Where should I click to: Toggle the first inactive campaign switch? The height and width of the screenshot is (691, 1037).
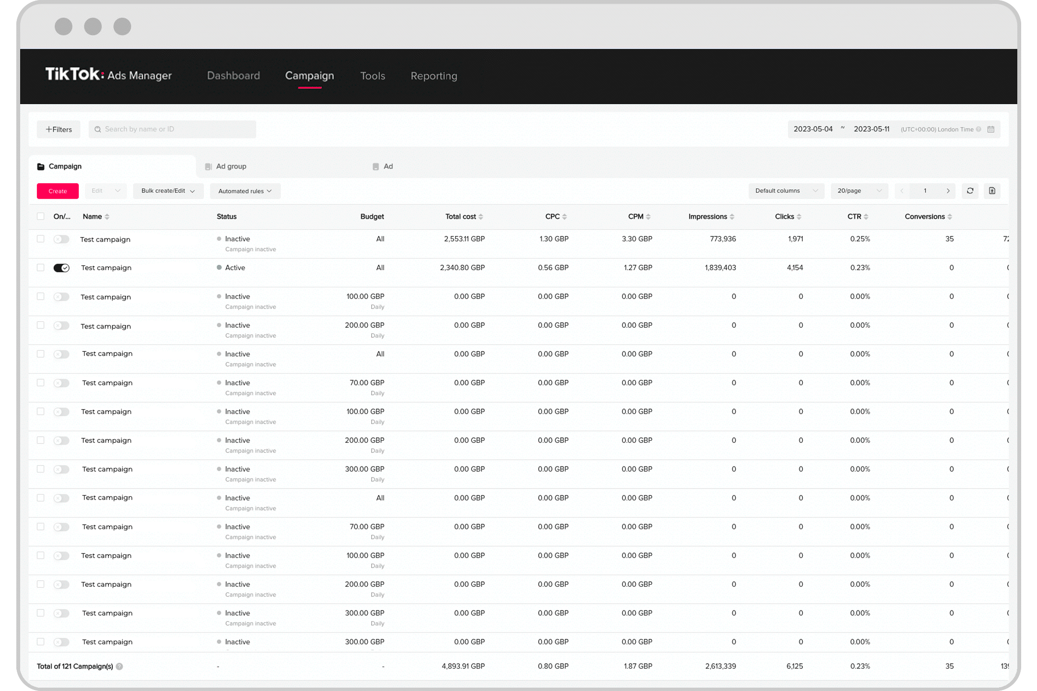click(x=62, y=239)
